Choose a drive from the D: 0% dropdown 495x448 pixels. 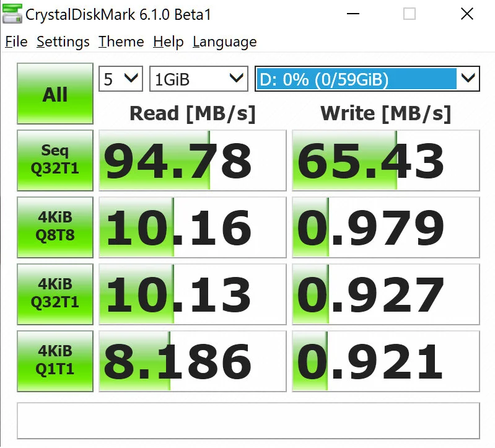[x=367, y=79]
